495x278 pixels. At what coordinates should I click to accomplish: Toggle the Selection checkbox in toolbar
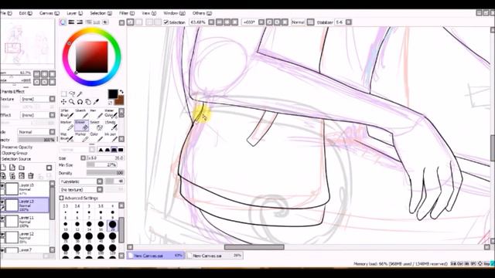coord(166,22)
